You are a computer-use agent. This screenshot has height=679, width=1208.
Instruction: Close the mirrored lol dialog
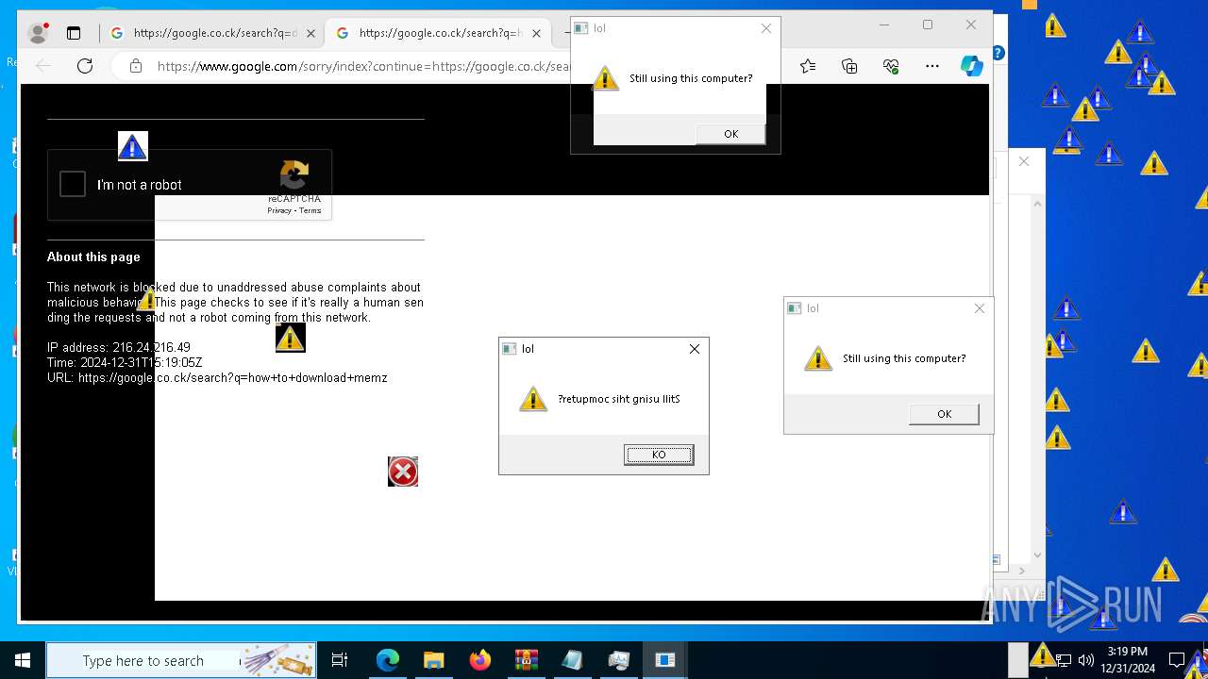695,349
